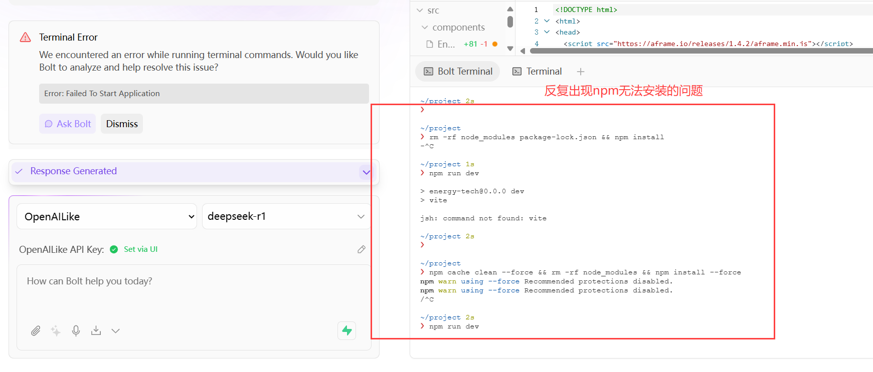
Task: Click the Ask Bolt button
Action: 67,124
